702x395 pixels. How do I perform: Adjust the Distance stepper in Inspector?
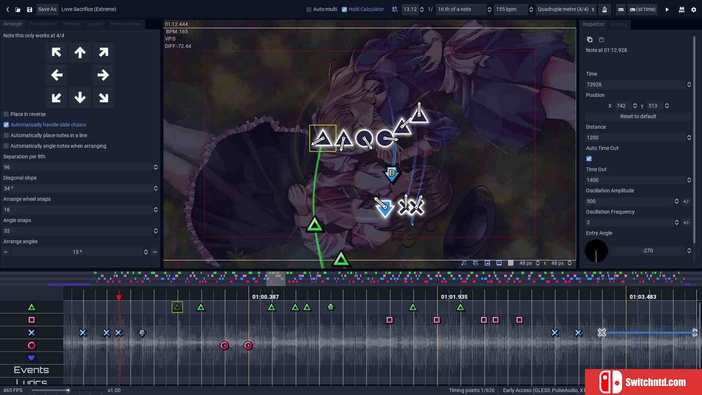point(689,138)
